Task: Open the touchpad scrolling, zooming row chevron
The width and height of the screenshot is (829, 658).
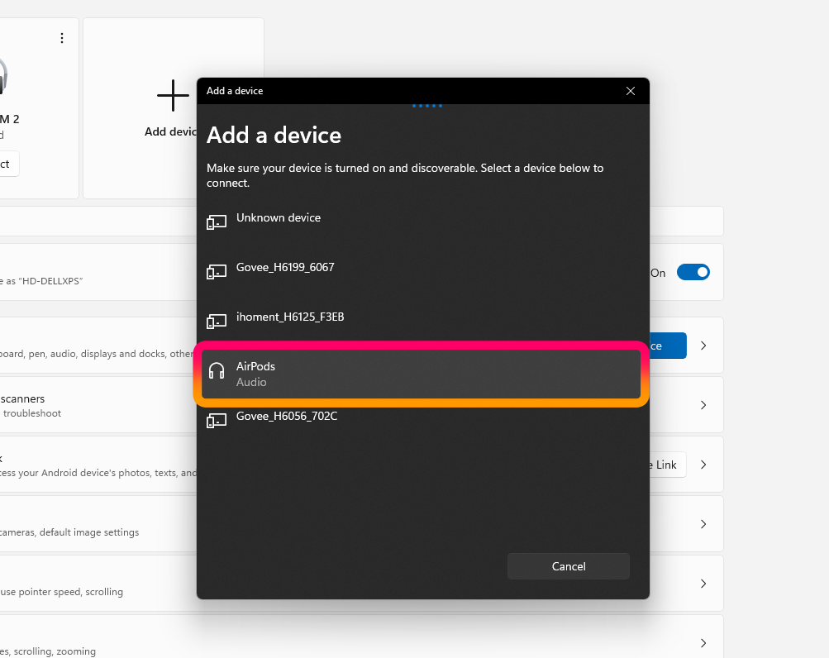Action: (x=703, y=643)
